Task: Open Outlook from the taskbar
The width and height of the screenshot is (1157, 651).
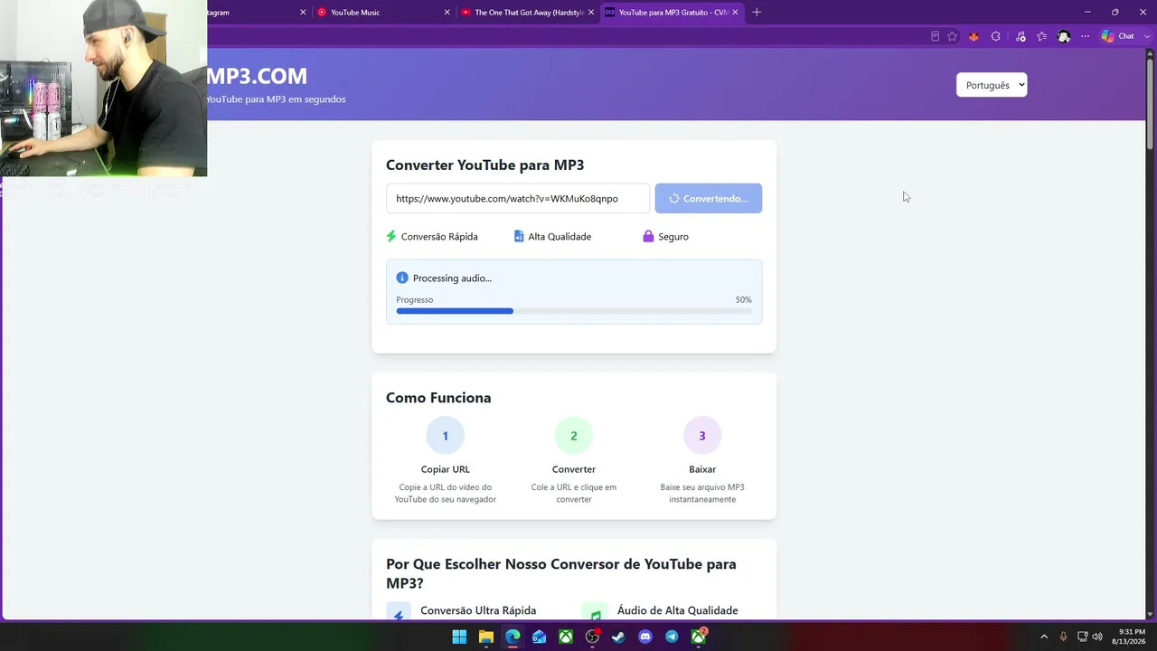Action: [x=539, y=637]
